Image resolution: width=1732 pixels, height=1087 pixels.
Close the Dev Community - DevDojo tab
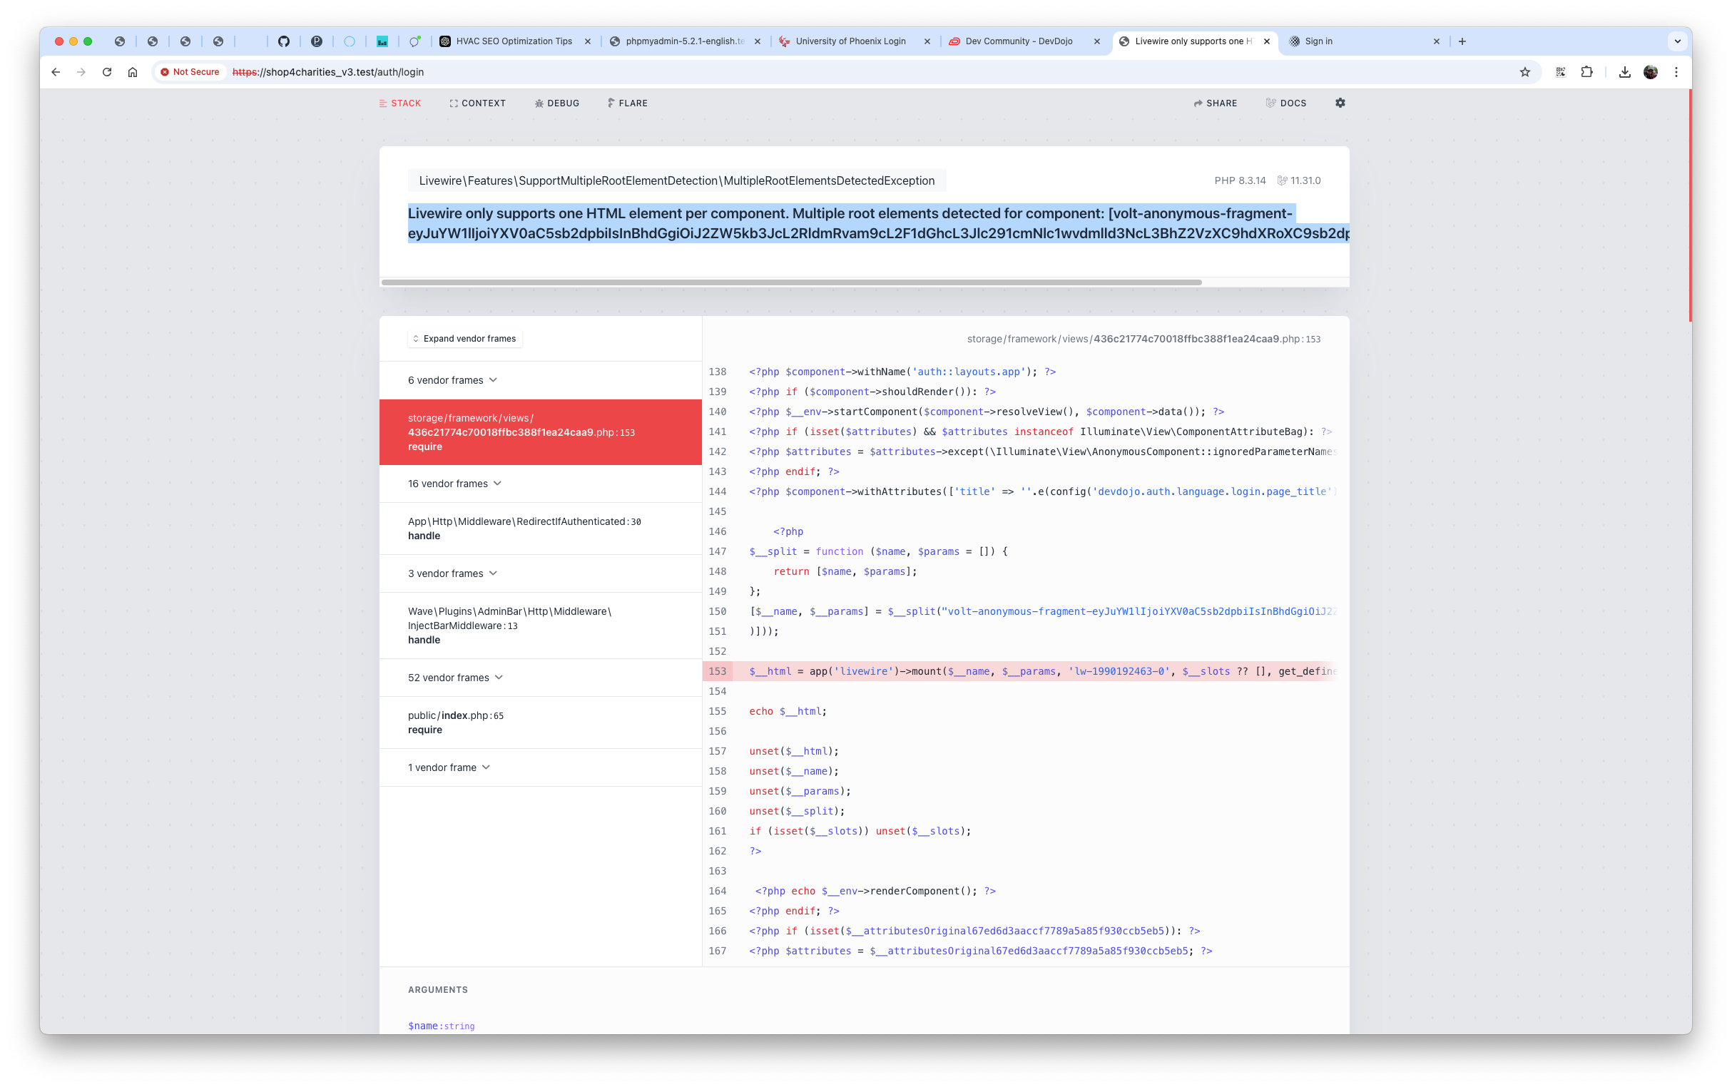point(1096,41)
